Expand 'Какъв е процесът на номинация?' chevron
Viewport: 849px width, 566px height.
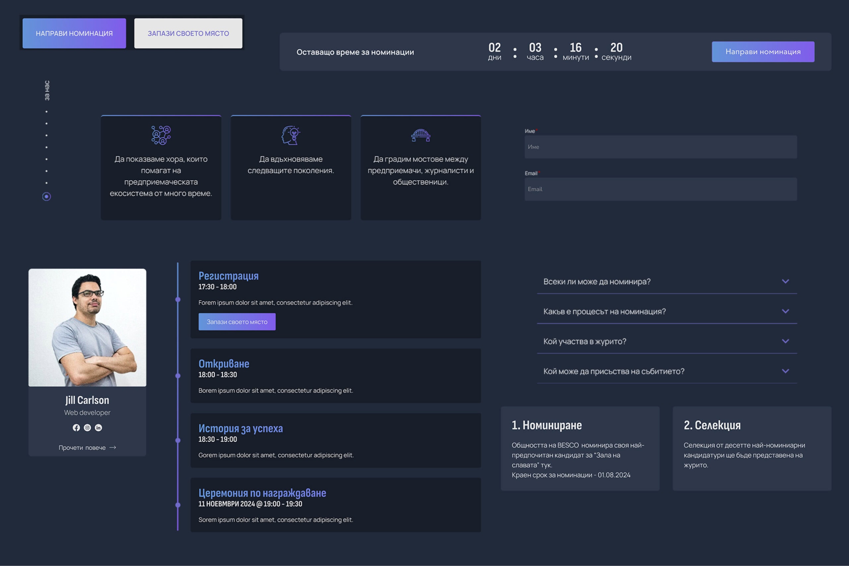click(785, 311)
